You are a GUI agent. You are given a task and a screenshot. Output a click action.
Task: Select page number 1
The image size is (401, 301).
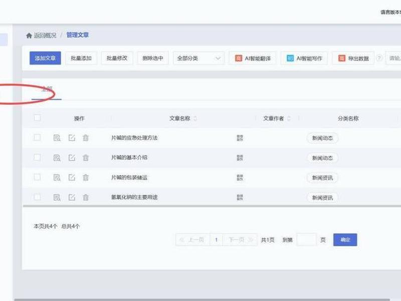point(217,240)
